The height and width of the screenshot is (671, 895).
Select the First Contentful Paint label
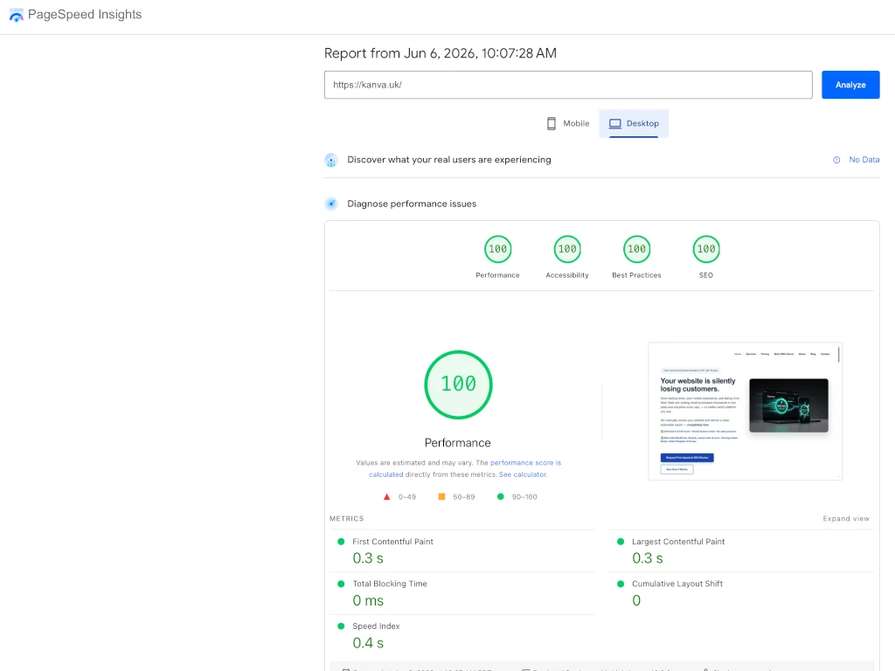pyautogui.click(x=392, y=542)
